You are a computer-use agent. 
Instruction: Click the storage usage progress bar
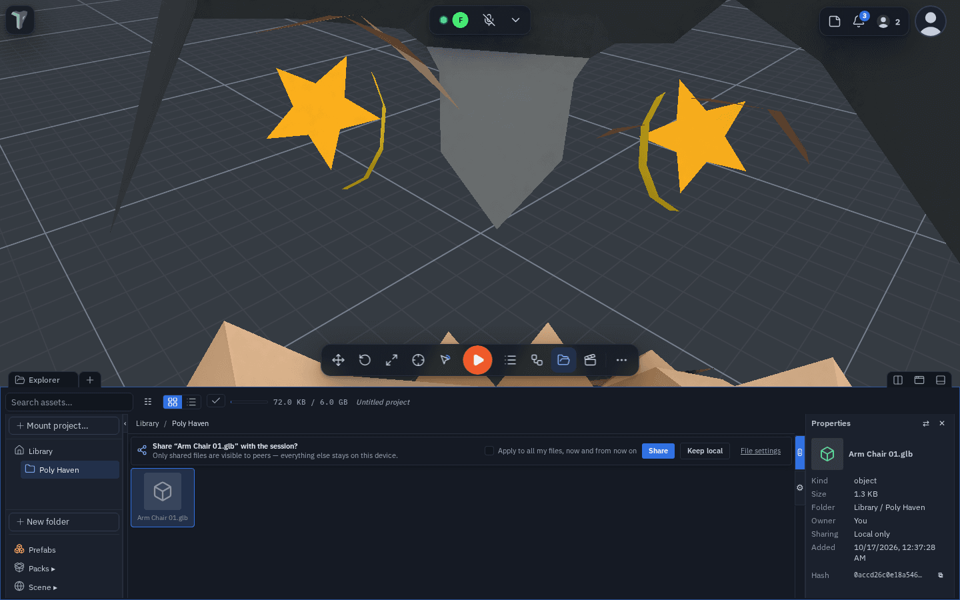pos(249,402)
